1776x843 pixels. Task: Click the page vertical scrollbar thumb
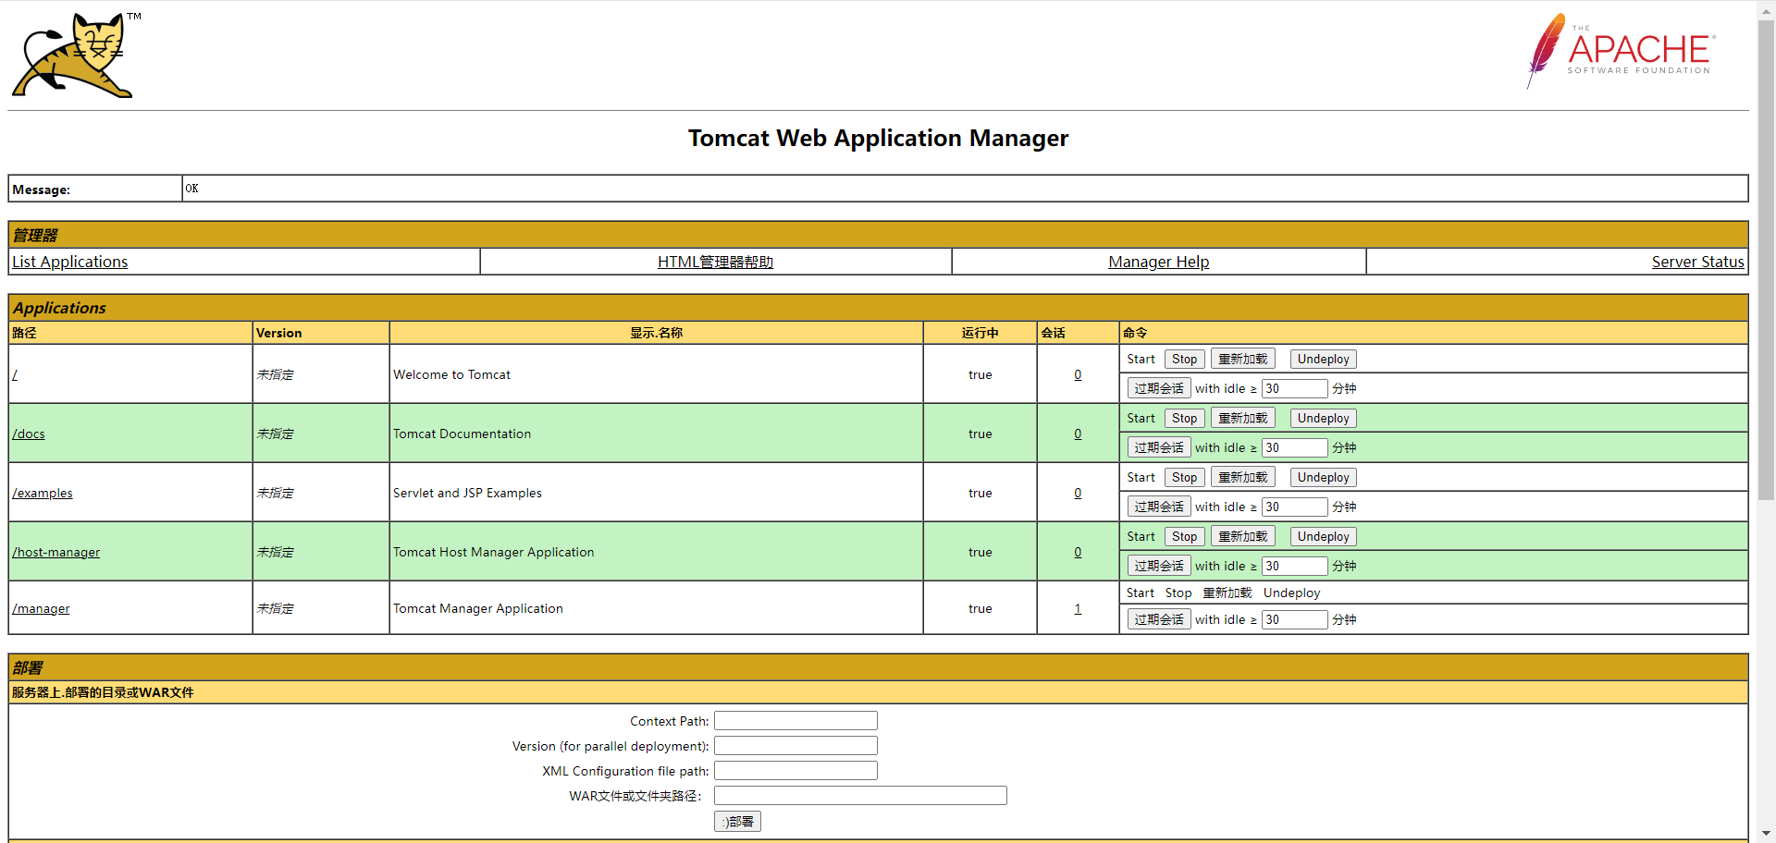[x=1766, y=259]
